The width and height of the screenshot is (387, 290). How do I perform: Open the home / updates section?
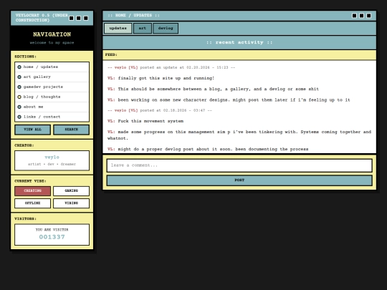click(52, 67)
